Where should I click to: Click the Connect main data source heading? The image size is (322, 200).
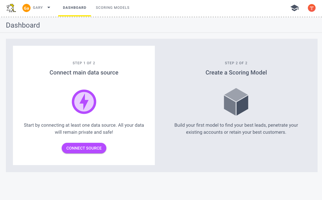(x=84, y=72)
